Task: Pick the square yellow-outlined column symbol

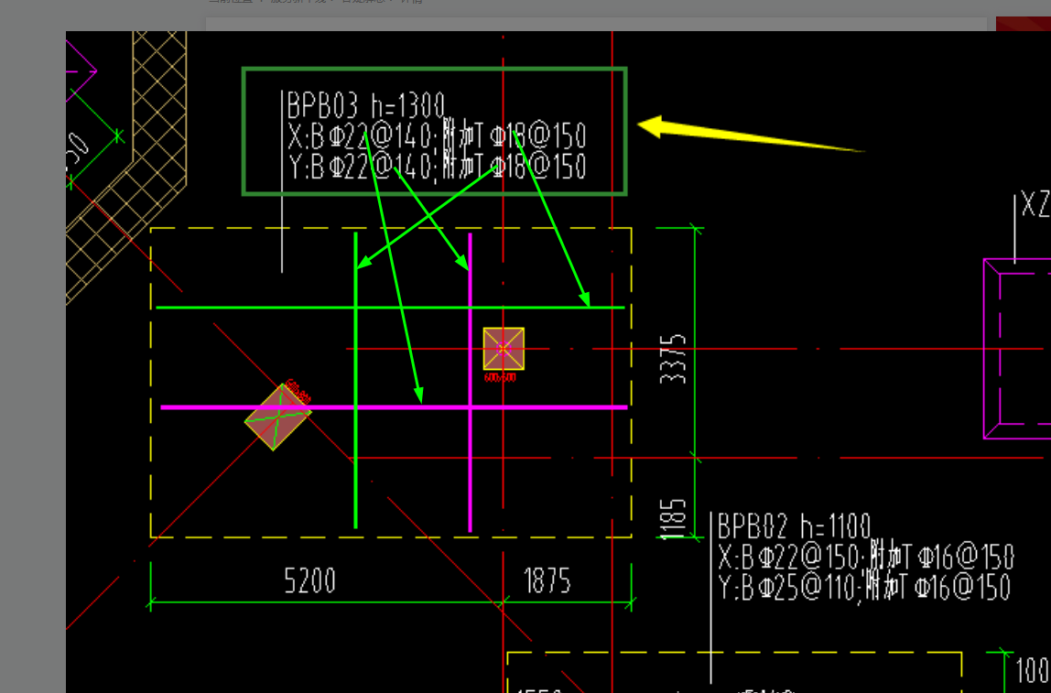Action: coord(504,349)
